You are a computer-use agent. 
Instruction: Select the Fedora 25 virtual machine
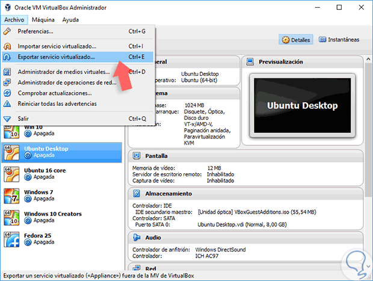tap(62, 239)
